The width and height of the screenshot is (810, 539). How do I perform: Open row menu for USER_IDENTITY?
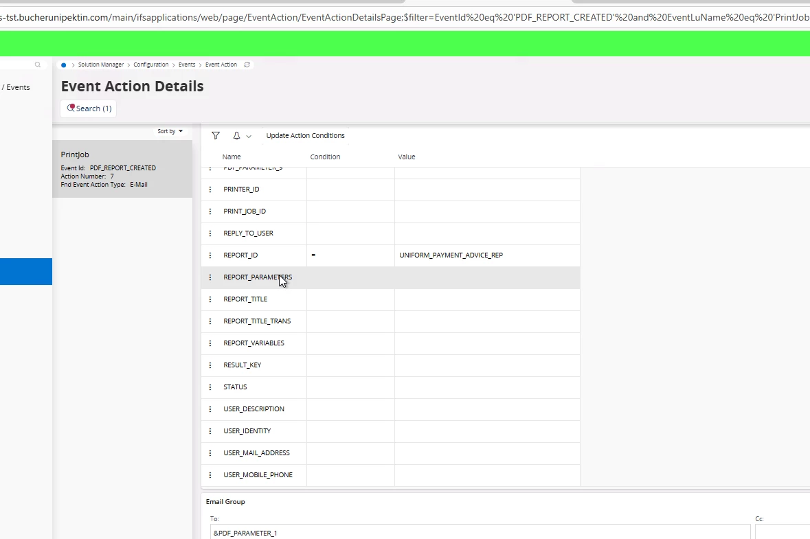[210, 431]
